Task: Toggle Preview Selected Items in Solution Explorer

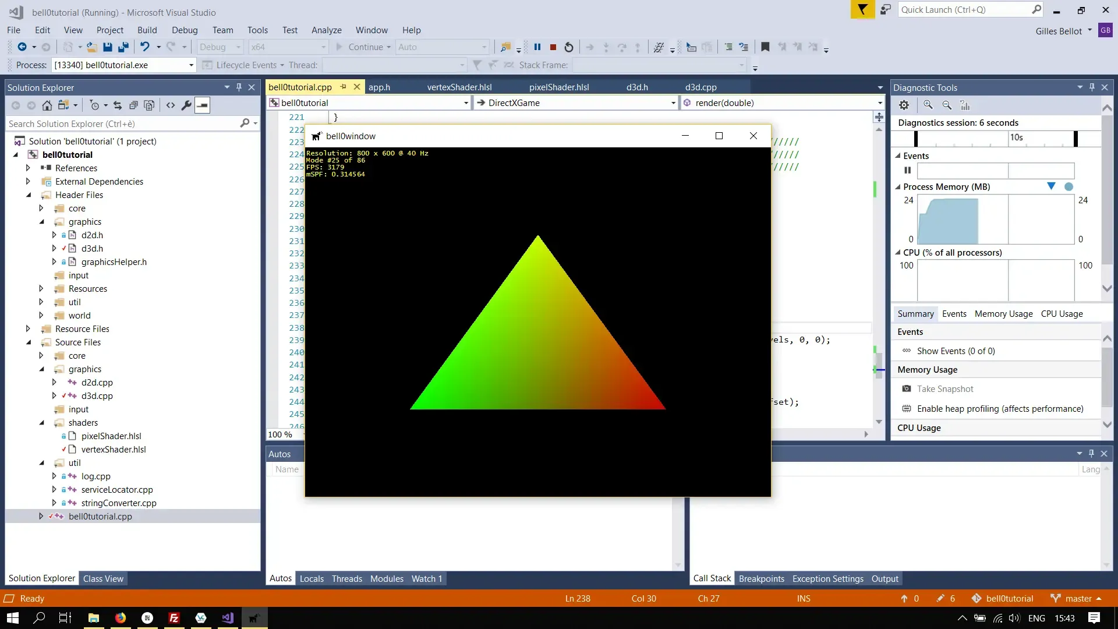Action: (x=202, y=105)
